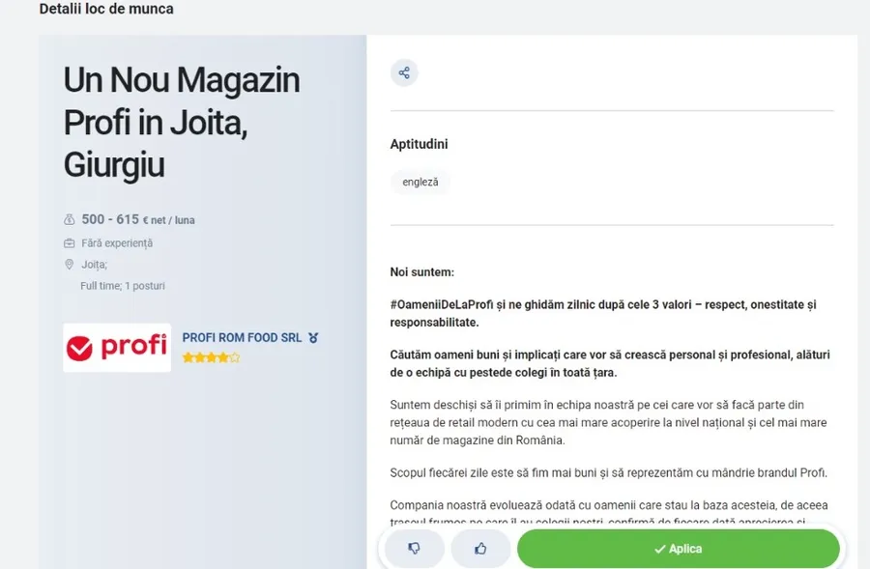Apply using the green Aplica button
The height and width of the screenshot is (569, 870).
678,549
